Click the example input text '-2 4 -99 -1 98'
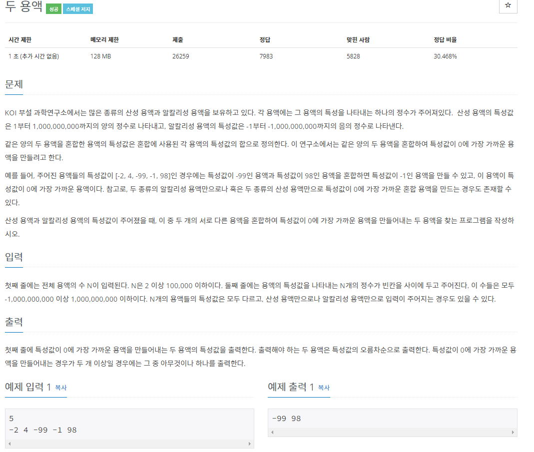 [43, 430]
